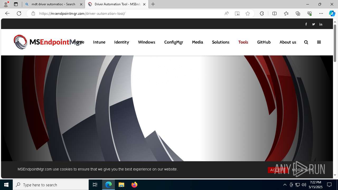Open the Solutions navigation item
Screen dimensions: 338x190
(x=221, y=42)
